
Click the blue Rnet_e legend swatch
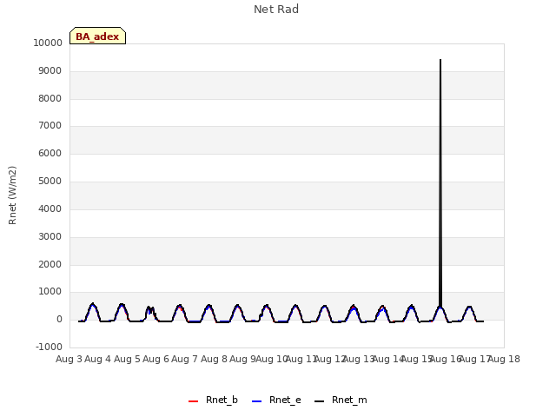pos(257,401)
